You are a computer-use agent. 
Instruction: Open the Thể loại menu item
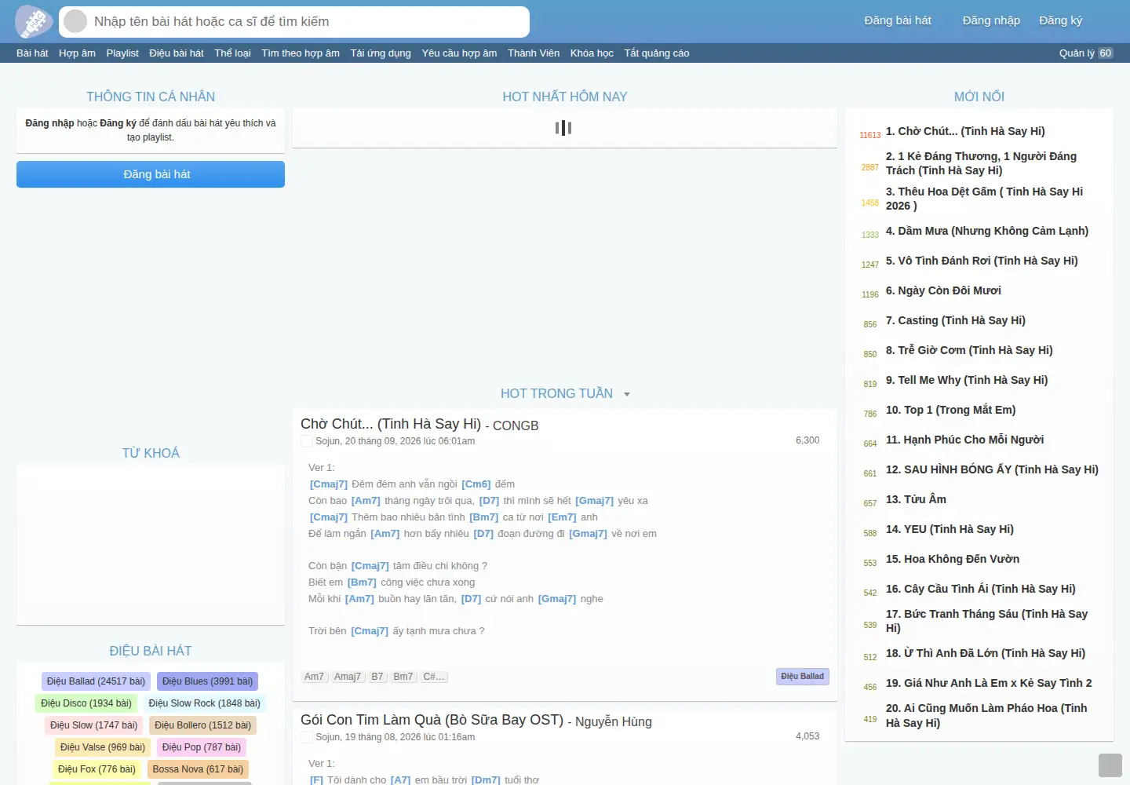(x=232, y=53)
